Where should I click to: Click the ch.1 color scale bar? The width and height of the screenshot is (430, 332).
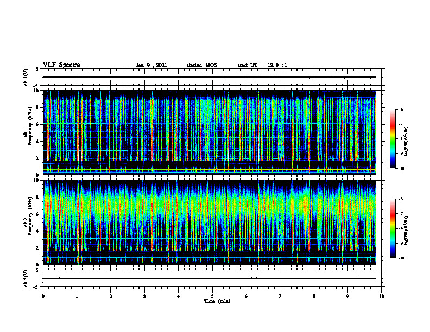[393, 139]
